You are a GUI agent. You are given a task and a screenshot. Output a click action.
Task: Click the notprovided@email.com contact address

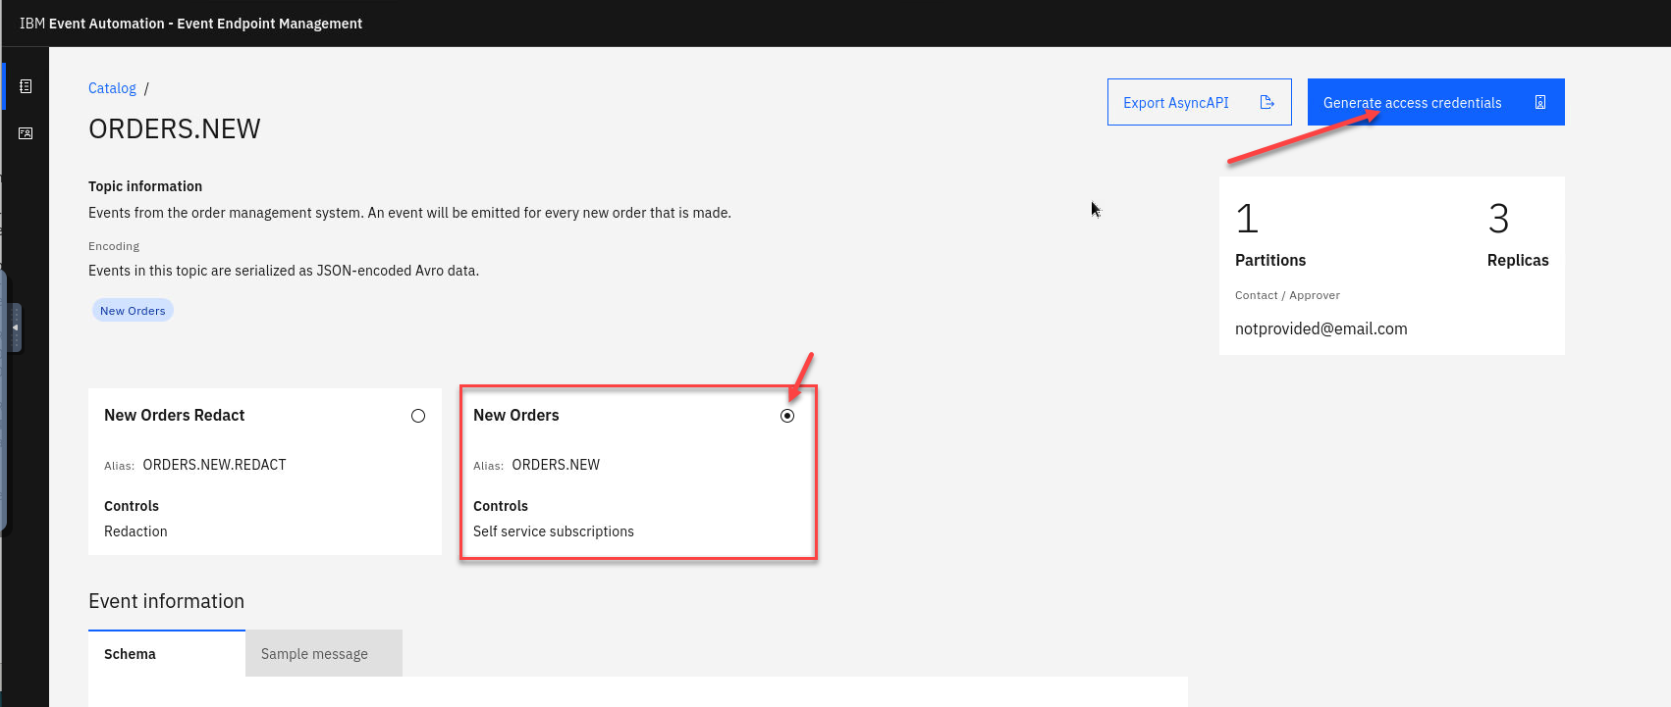tap(1321, 329)
